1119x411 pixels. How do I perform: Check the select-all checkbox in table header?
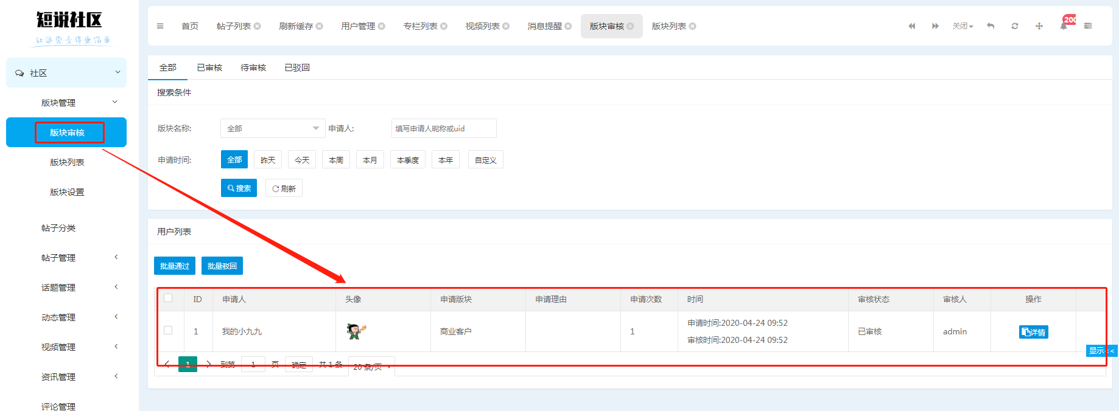click(169, 299)
